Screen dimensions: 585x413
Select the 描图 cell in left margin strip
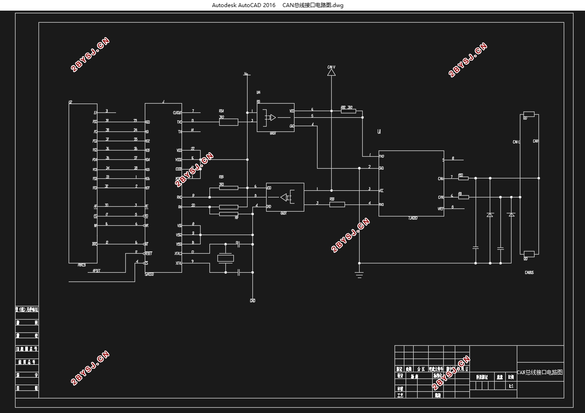(x=27, y=323)
